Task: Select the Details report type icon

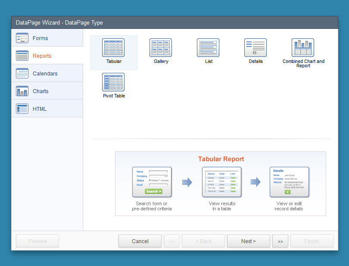Action: (256, 47)
